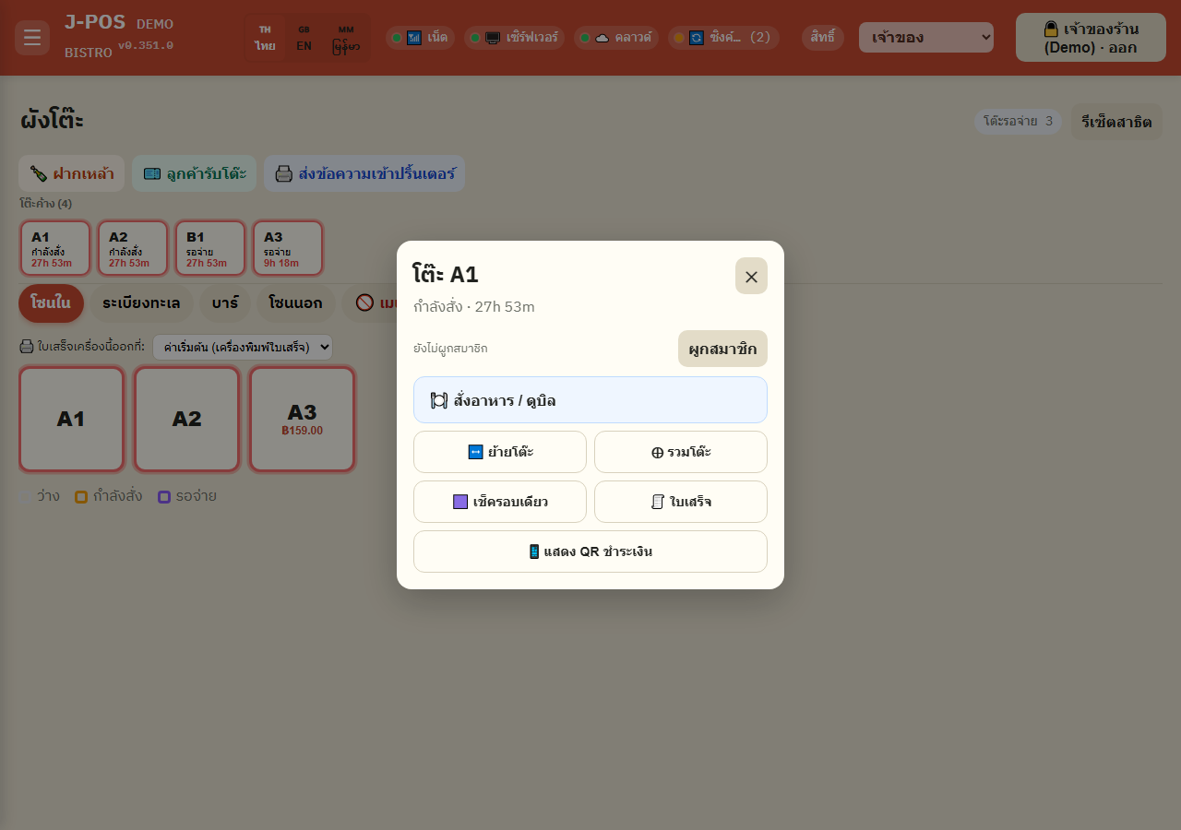
Task: Switch to the โซนนอก zone tab
Action: [295, 303]
